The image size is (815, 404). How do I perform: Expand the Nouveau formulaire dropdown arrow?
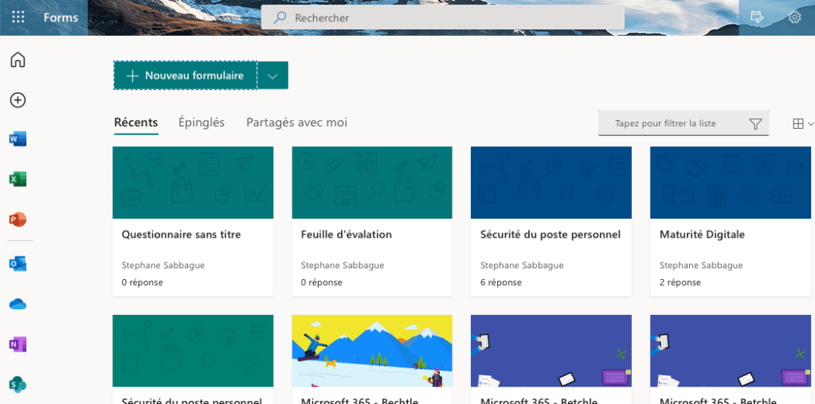click(x=272, y=76)
